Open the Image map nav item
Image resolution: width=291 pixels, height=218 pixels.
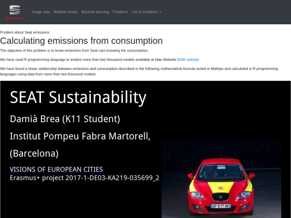[41, 12]
